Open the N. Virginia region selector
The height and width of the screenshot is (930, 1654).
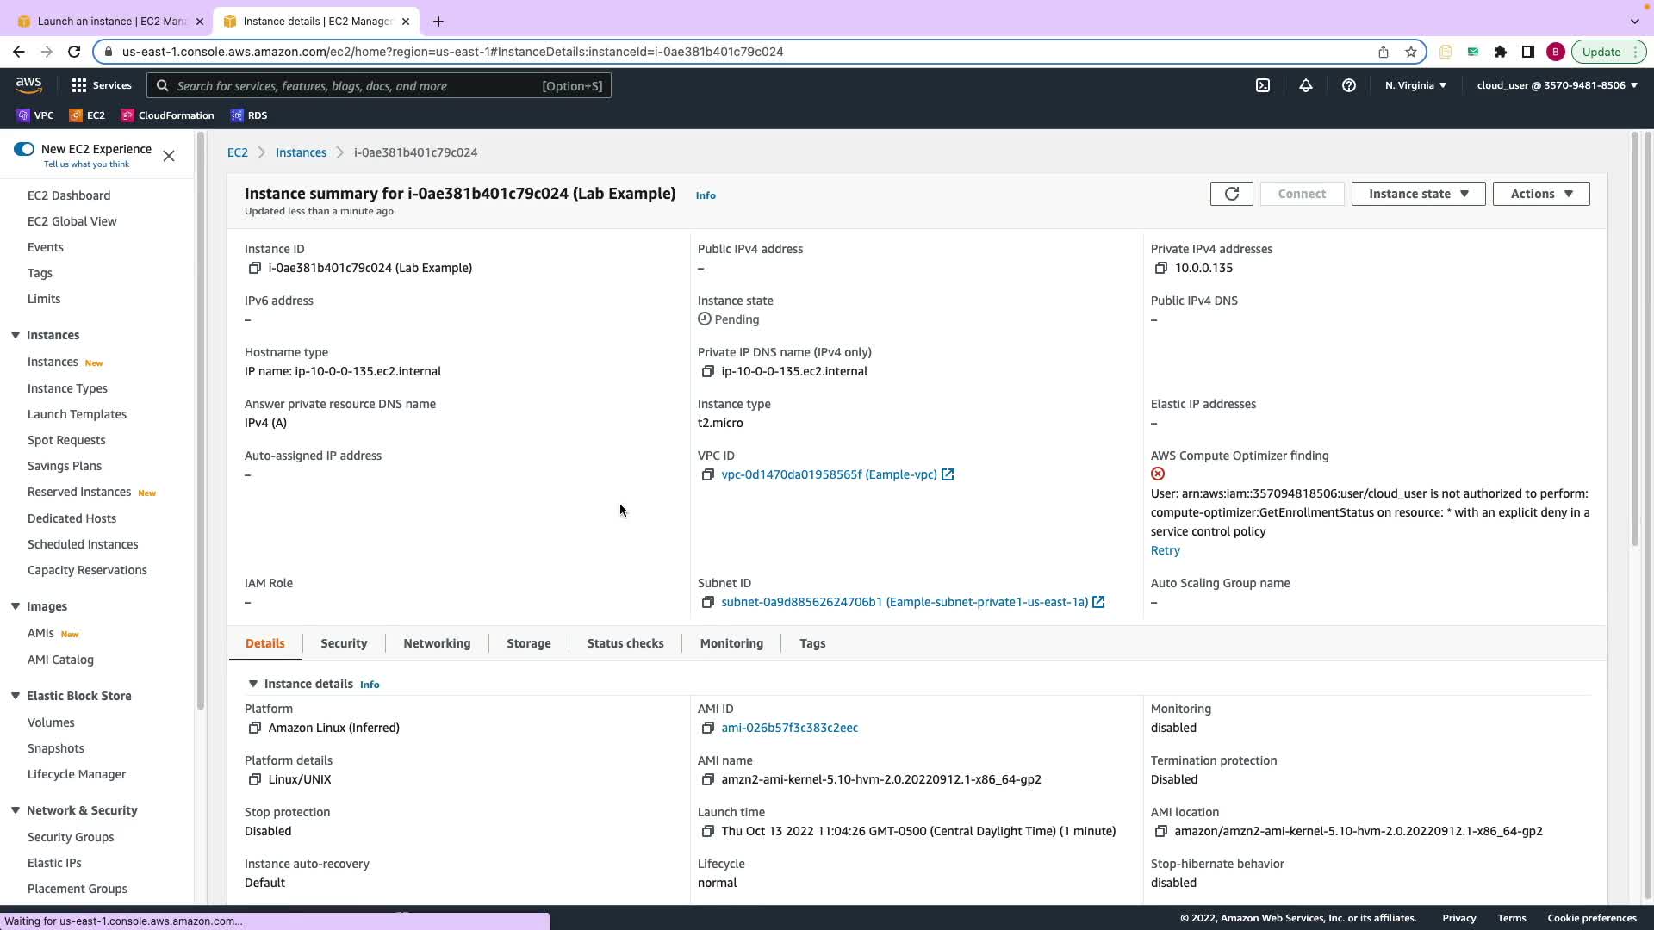click(x=1415, y=85)
